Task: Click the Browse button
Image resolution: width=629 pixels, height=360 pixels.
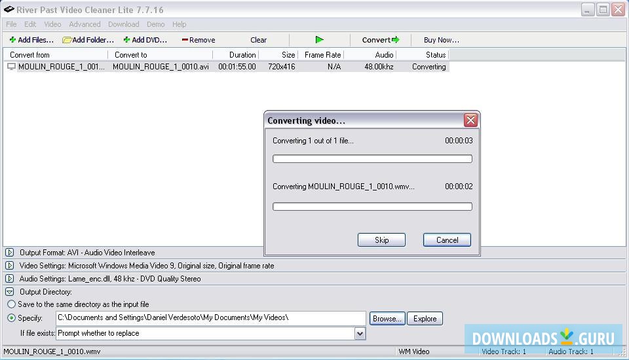Action: 387,319
